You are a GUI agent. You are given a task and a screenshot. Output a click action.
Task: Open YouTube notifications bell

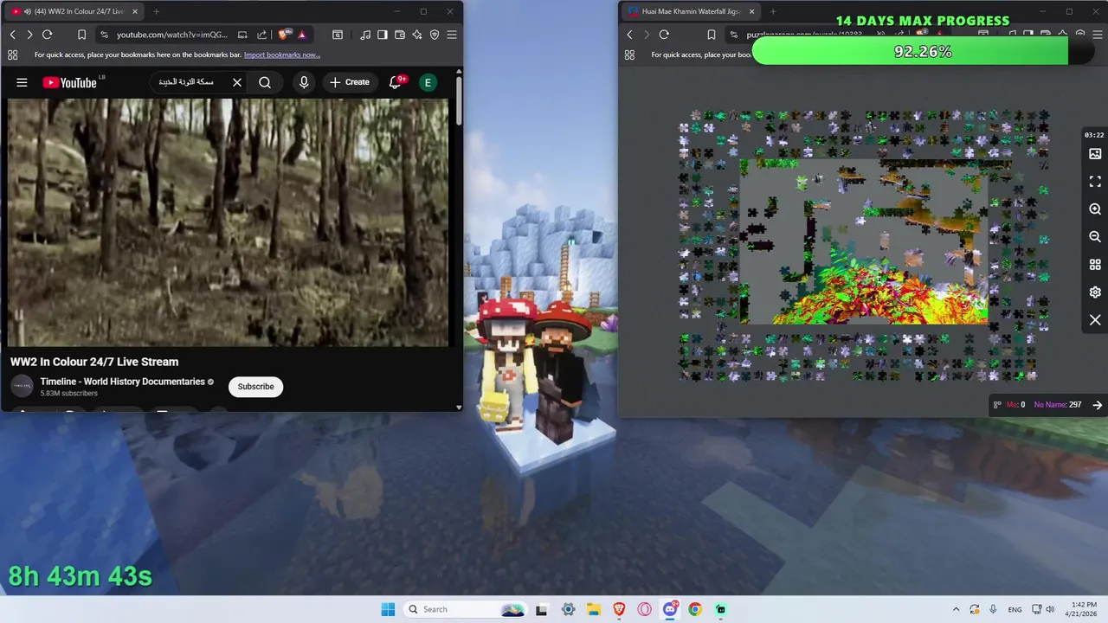pyautogui.click(x=395, y=82)
